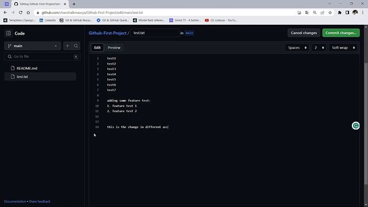Bookmark this page with the star icon

[x=330, y=13]
